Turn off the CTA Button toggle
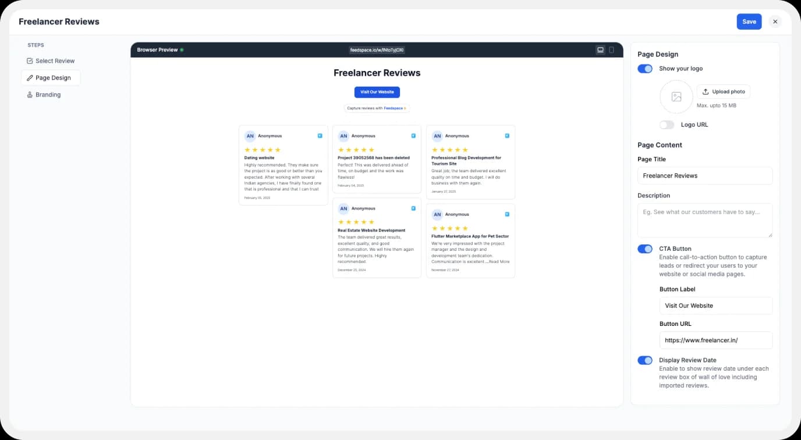The image size is (801, 440). click(x=645, y=249)
